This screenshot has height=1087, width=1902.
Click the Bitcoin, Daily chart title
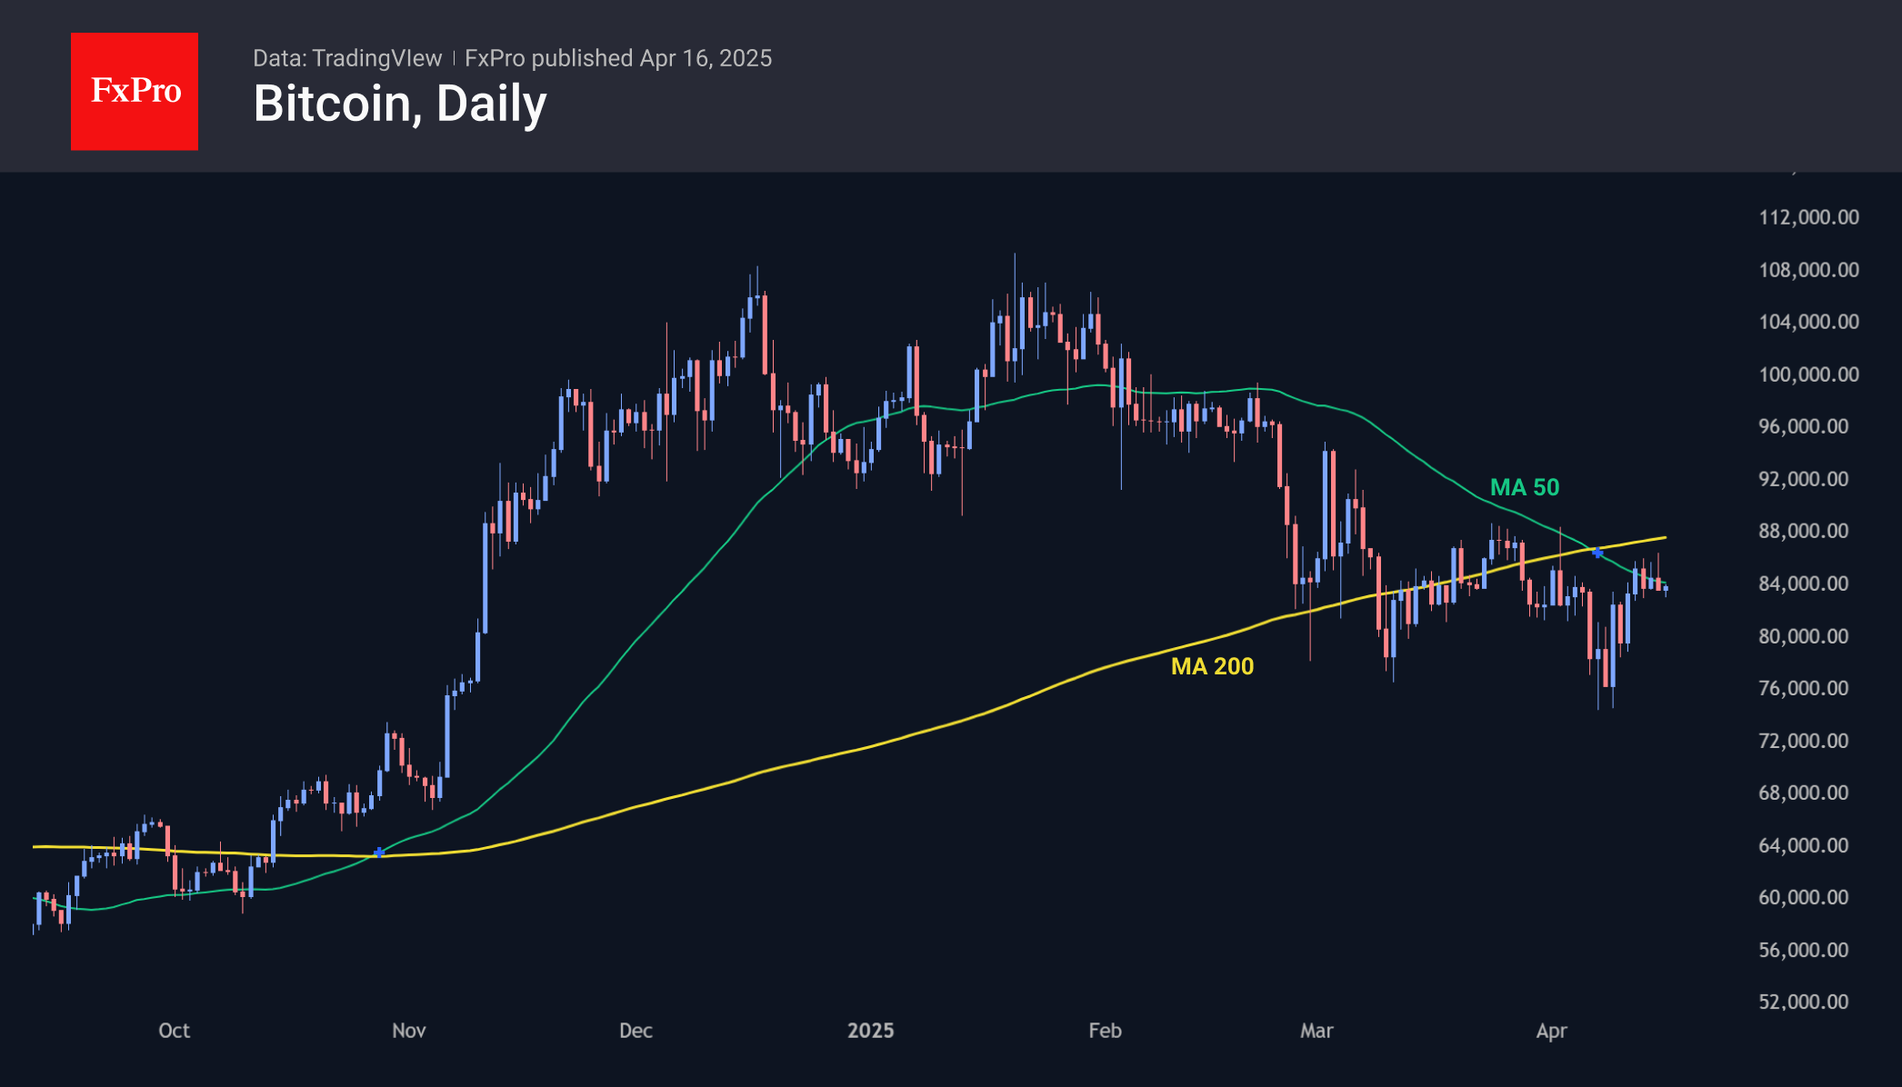(400, 104)
